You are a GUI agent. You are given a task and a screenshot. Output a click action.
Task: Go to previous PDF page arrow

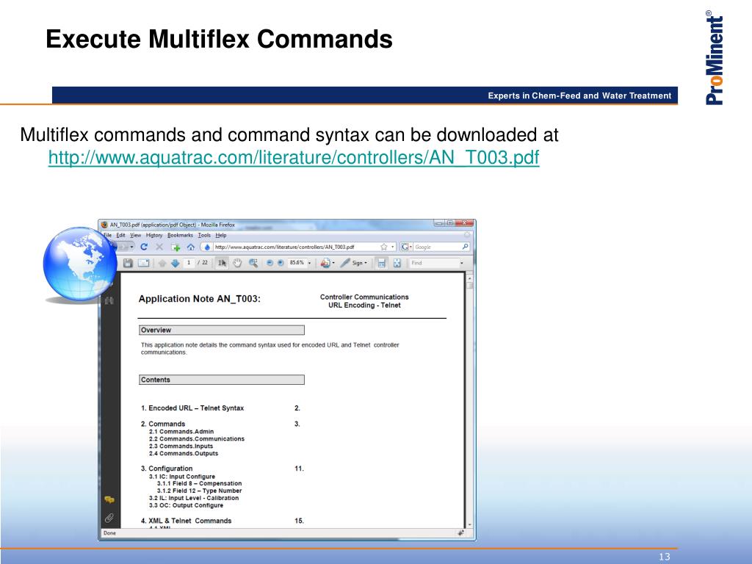(x=162, y=263)
